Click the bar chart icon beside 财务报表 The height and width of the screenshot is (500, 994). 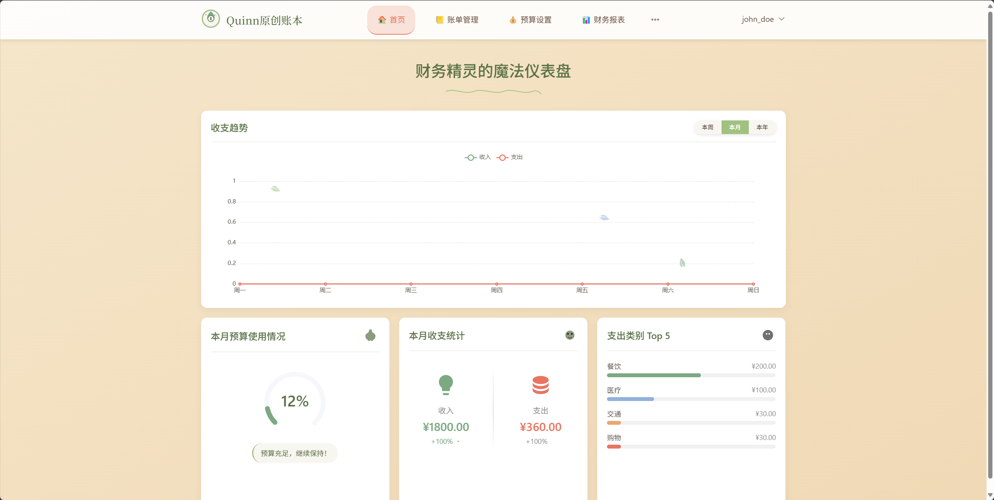pos(586,19)
